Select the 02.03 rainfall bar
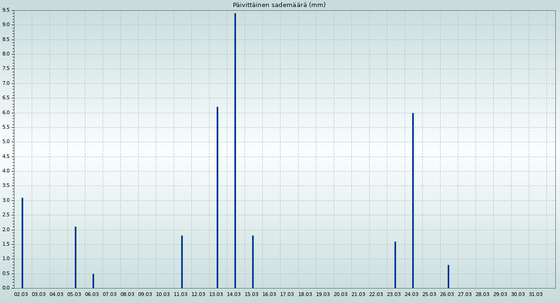This screenshot has height=303, width=560. pos(22,243)
